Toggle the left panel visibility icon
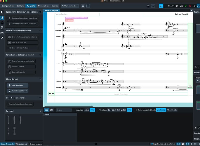 2,12
